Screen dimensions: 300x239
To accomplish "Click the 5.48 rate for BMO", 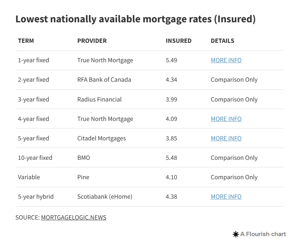I will click(x=171, y=158).
